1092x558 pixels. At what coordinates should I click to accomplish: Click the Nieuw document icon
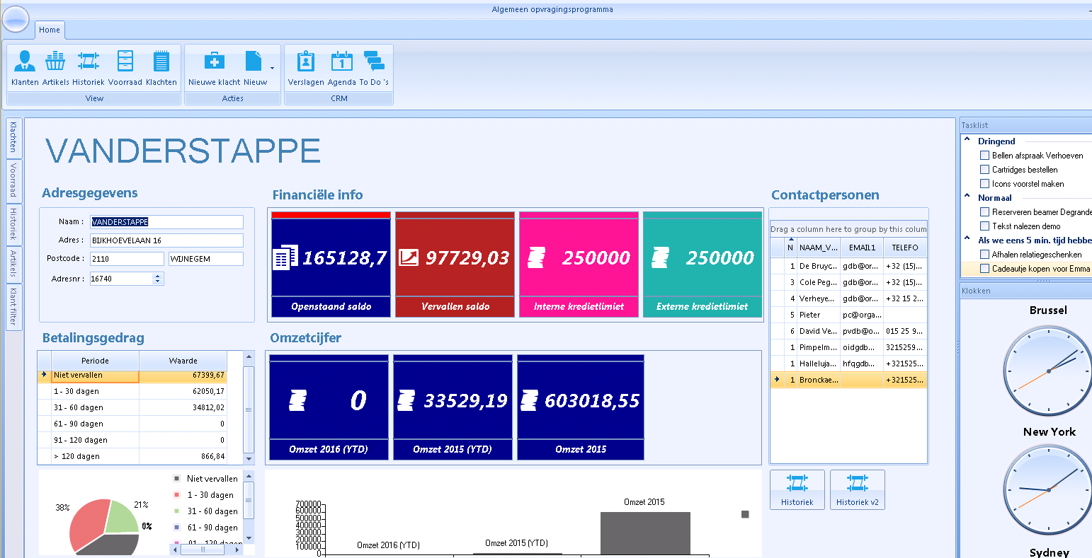point(254,62)
